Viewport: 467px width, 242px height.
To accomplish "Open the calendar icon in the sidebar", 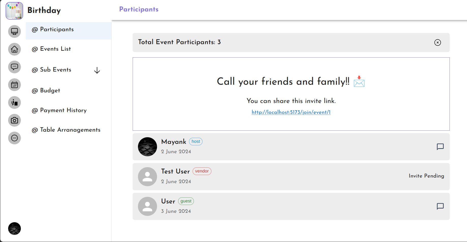I will pos(14,85).
